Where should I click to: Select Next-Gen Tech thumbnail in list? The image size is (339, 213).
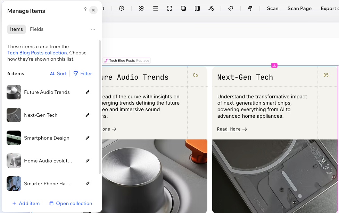(14, 115)
